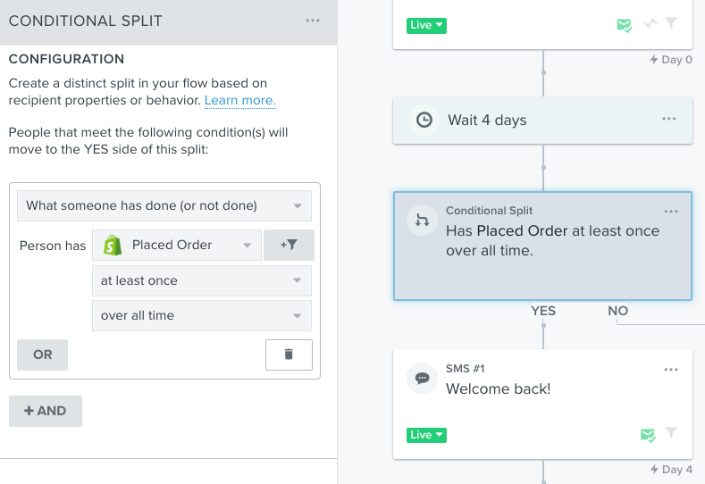Screen dimensions: 705x484
Task: Click filter funnel icon on top card
Action: click(x=671, y=22)
